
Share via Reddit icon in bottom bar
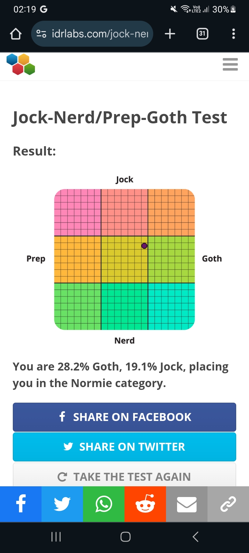click(x=145, y=504)
